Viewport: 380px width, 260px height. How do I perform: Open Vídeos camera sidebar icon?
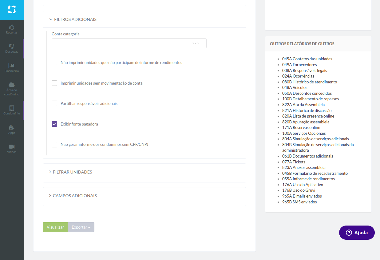(12, 146)
